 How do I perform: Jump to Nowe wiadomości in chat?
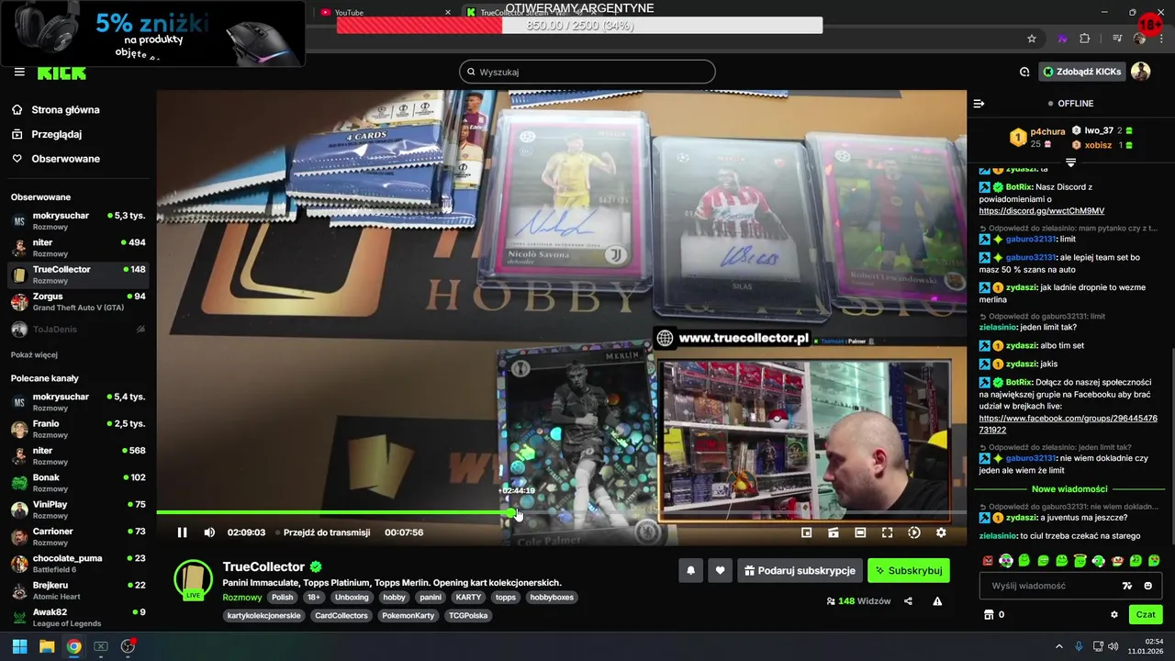click(x=1069, y=489)
